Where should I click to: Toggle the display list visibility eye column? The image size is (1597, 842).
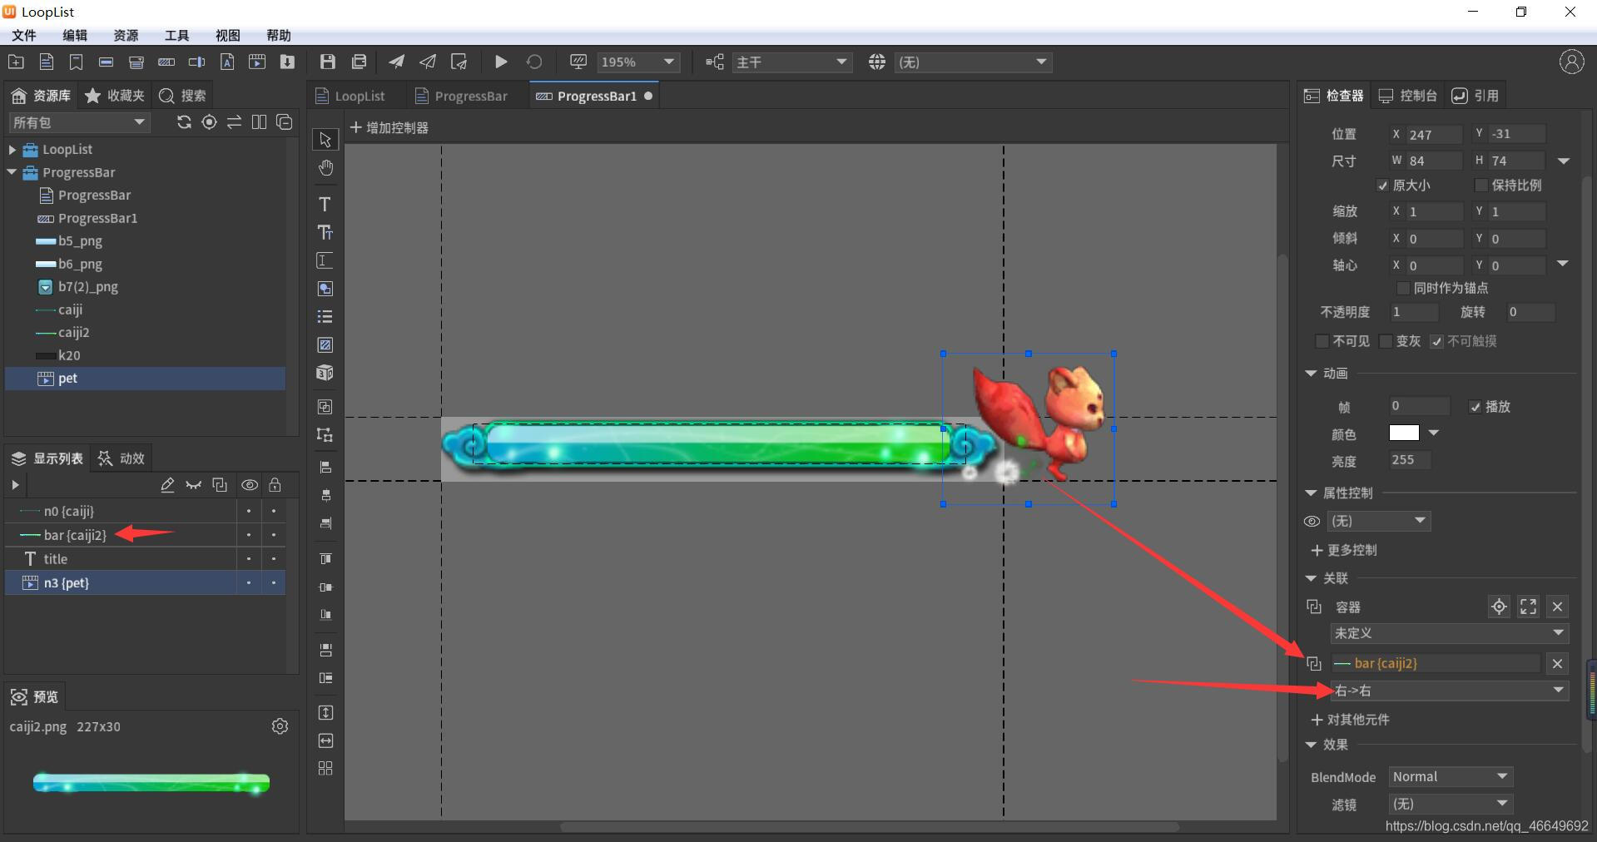point(249,485)
